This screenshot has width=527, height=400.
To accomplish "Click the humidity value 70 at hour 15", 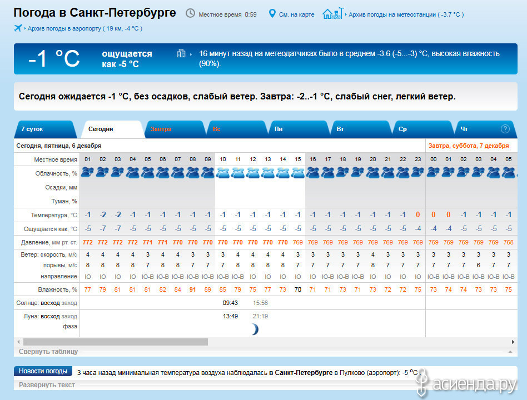I will tap(298, 289).
